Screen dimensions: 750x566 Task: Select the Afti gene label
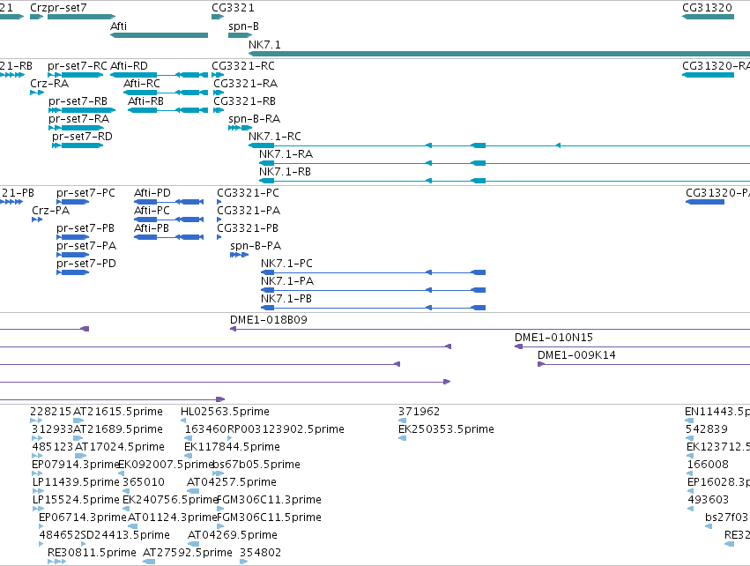[119, 26]
